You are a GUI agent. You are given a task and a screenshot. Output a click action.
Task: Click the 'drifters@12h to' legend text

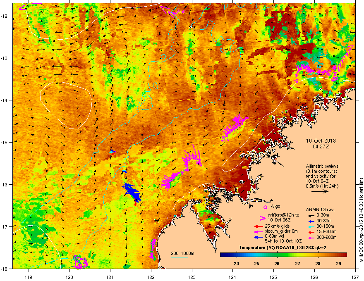pos(283,215)
